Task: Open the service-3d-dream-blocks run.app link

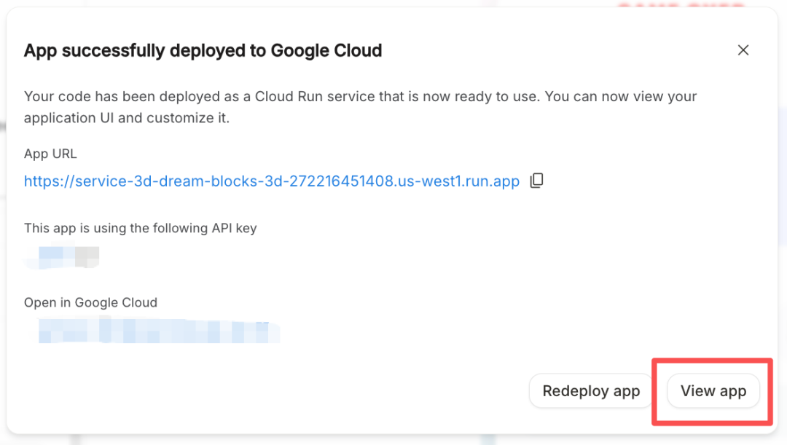Action: tap(272, 181)
